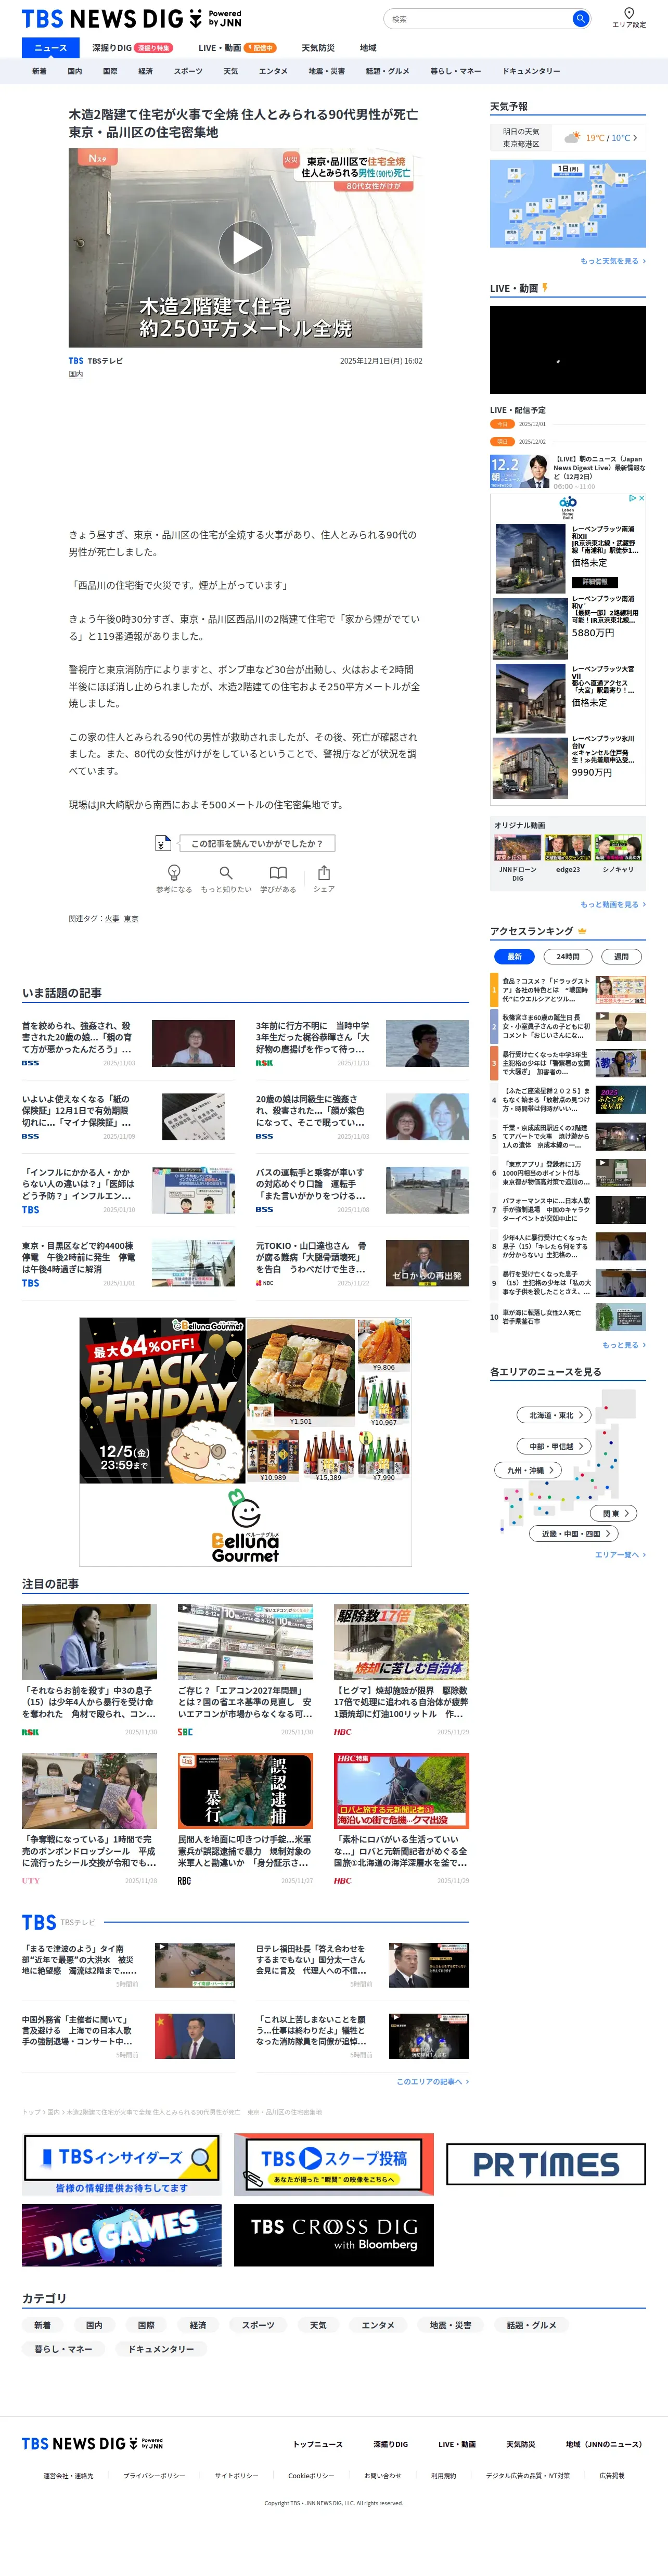
Task: Open the Japan weather map thumbnail
Action: click(568, 204)
